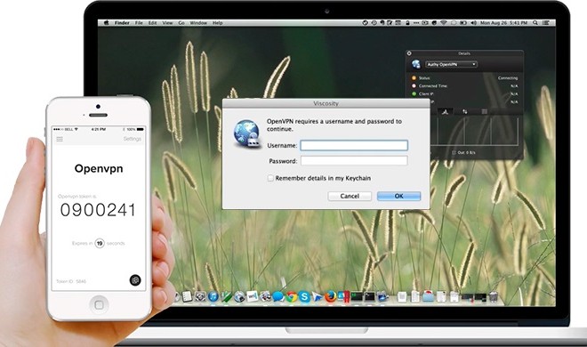Open the Finder menu in the menu bar

122,23
